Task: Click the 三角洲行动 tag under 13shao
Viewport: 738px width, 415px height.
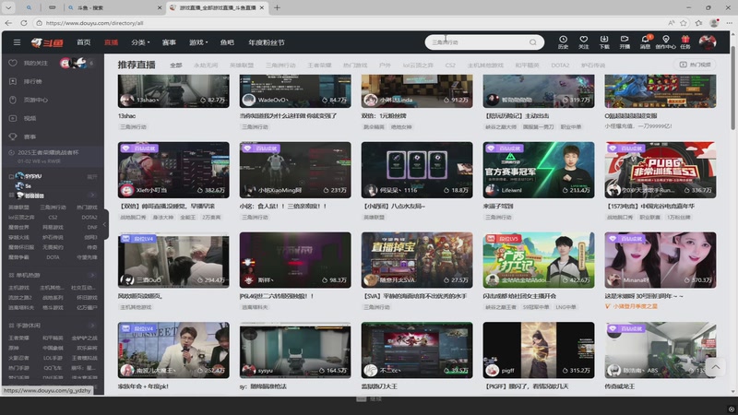Action: pos(133,127)
